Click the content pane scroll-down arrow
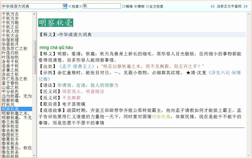The image size is (252, 159). click(x=248, y=156)
